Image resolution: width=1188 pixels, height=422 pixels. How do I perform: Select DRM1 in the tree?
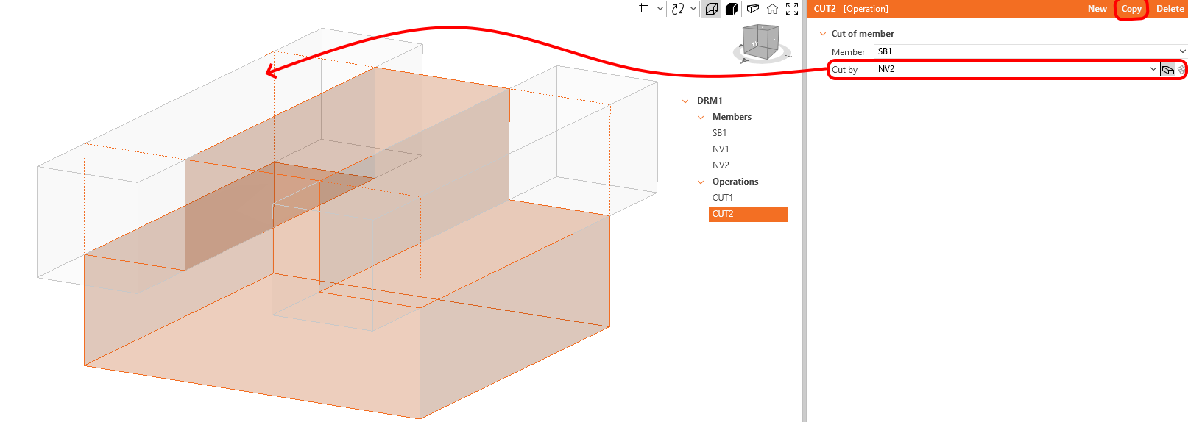pos(710,101)
